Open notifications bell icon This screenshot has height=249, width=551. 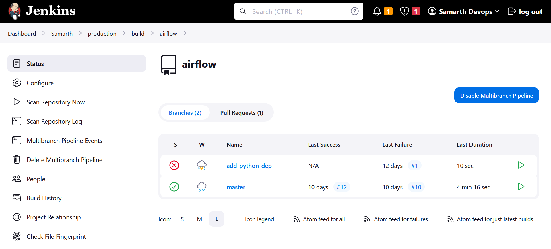coord(377,11)
